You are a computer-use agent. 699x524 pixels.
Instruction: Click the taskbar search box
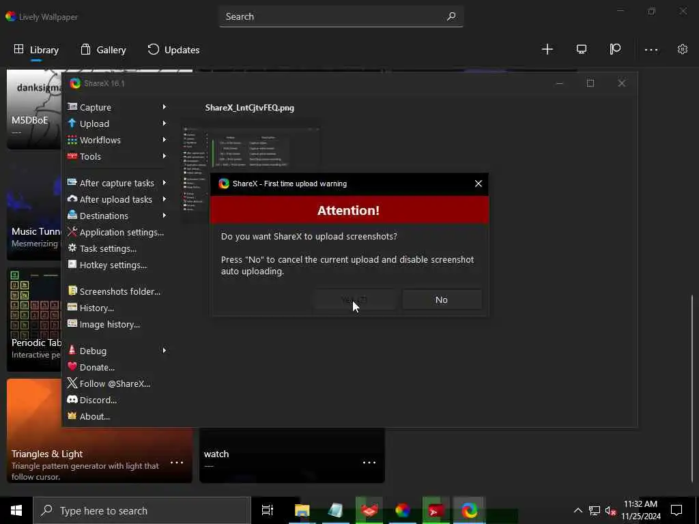[x=142, y=510]
